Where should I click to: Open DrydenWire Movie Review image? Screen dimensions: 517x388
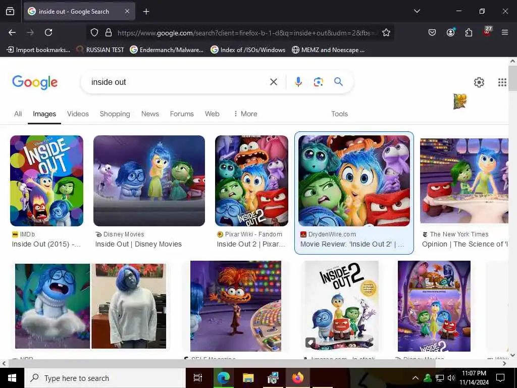[354, 181]
